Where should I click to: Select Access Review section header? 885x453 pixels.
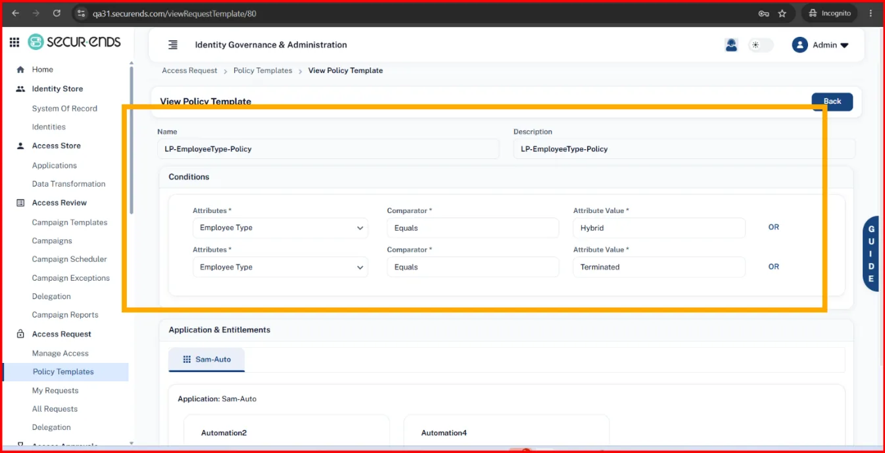[59, 203]
